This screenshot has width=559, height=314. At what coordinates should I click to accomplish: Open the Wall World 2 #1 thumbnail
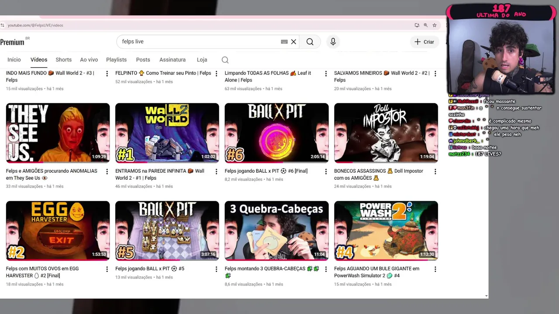pyautogui.click(x=167, y=133)
